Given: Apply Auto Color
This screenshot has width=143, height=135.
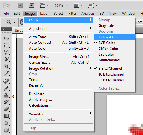Looking at the screenshot, I should (58, 48).
